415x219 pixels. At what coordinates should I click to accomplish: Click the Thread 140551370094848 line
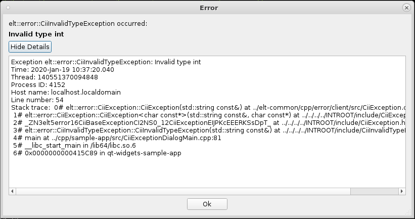[55, 77]
